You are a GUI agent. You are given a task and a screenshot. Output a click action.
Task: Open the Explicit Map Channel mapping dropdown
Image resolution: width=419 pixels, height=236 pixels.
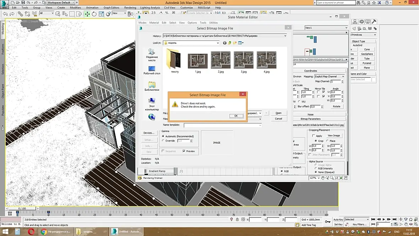330,76
